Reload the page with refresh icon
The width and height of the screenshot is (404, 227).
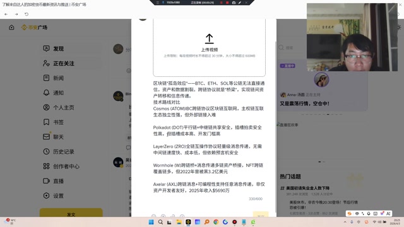[x=27, y=14]
